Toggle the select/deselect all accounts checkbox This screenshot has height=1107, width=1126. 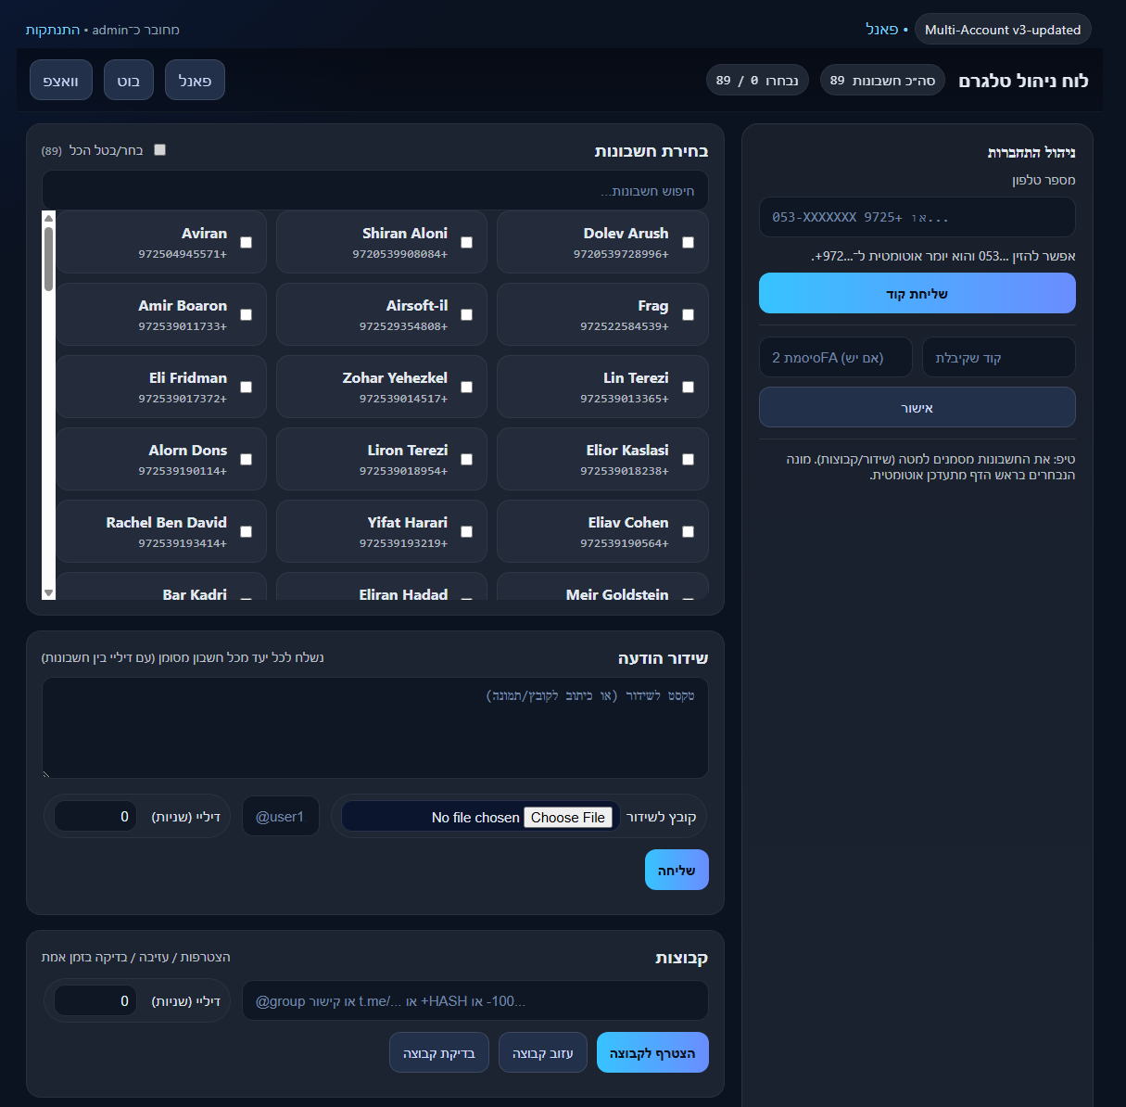tap(159, 150)
